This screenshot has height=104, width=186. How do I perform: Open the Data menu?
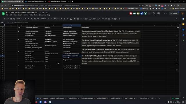coord(31,15)
